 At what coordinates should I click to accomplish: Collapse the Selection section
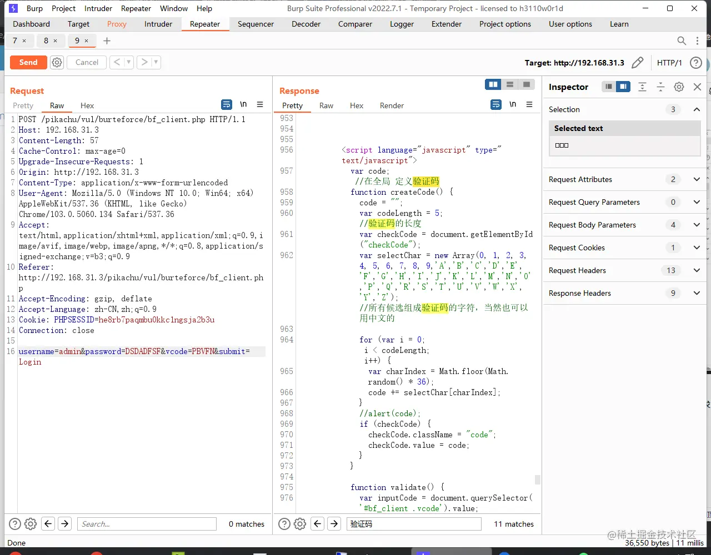(697, 109)
